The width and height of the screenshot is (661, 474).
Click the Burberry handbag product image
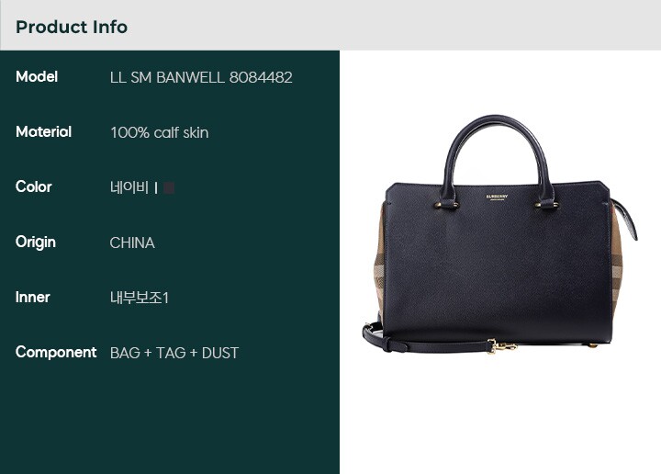tap(499, 234)
